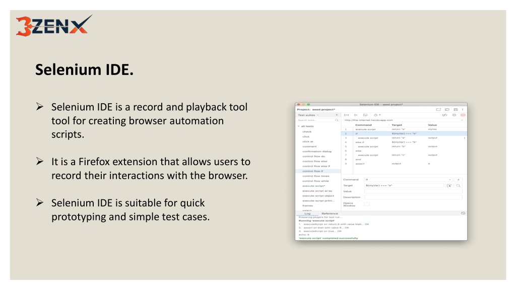Collapse the all tests tree node
The height and width of the screenshot is (290, 516).
coord(298,126)
